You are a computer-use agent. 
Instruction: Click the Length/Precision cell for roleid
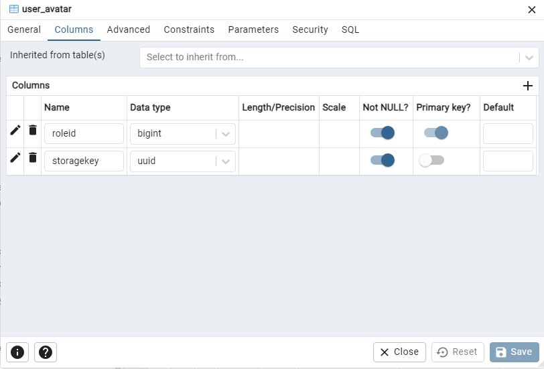279,134
